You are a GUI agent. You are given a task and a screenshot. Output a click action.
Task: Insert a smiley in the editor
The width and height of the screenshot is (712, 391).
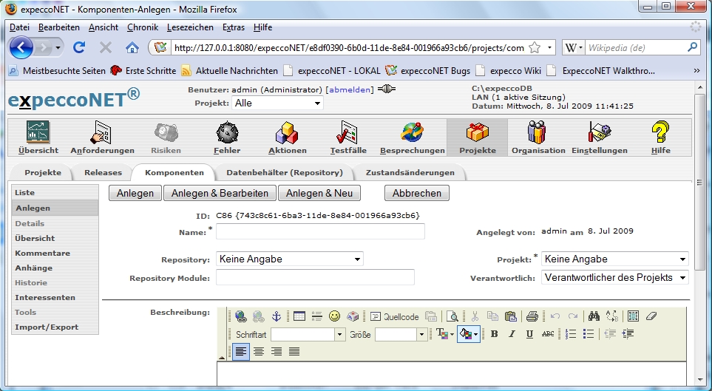334,316
